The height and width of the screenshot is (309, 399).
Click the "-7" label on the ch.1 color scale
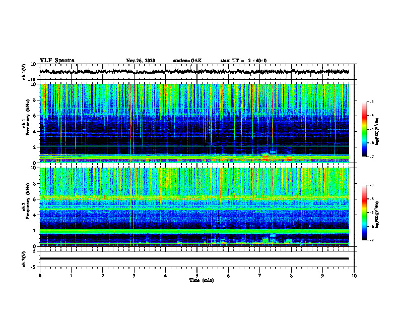(x=371, y=157)
